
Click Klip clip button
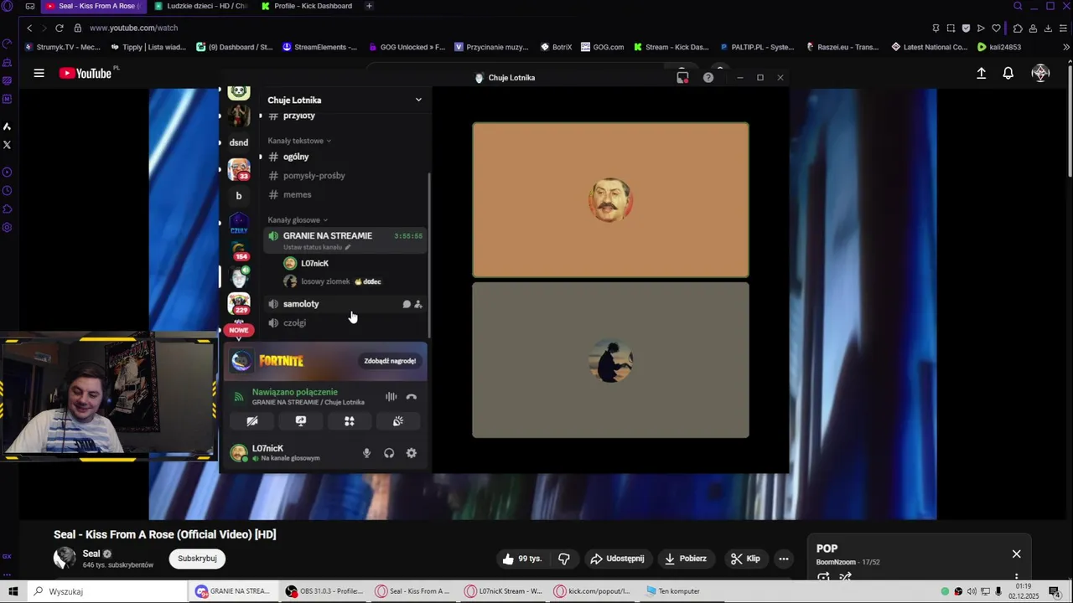[745, 559]
